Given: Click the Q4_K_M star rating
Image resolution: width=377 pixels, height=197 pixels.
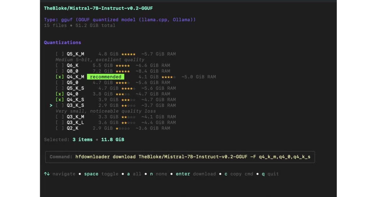Looking at the screenshot, I should pos(169,77).
